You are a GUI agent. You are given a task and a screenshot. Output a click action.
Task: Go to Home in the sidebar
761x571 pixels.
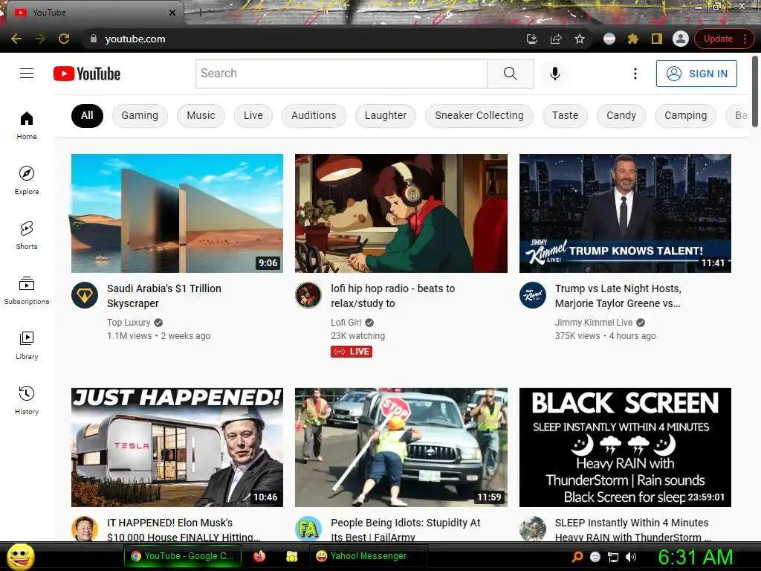tap(27, 126)
